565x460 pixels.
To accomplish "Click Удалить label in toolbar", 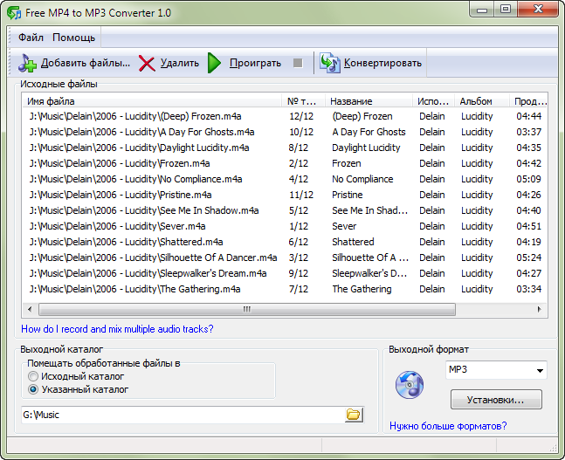I will click(179, 63).
